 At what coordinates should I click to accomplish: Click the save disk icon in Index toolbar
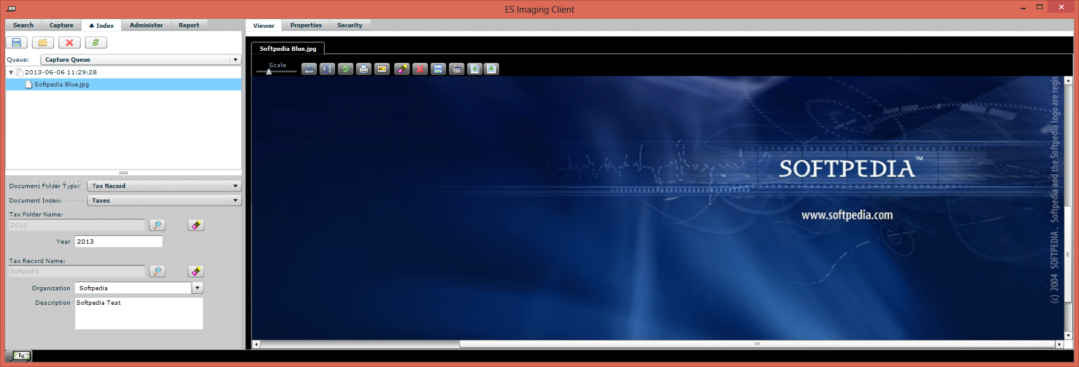pyautogui.click(x=16, y=42)
